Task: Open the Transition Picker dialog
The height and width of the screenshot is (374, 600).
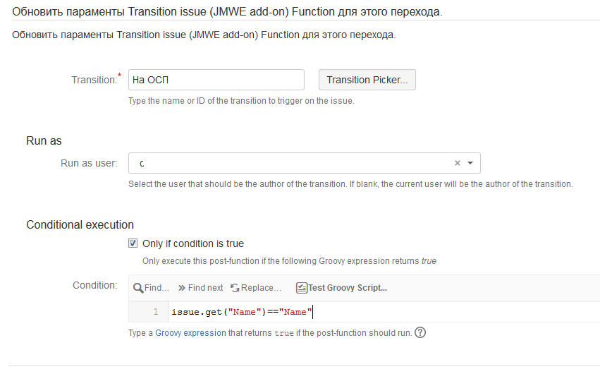Action: (x=367, y=80)
